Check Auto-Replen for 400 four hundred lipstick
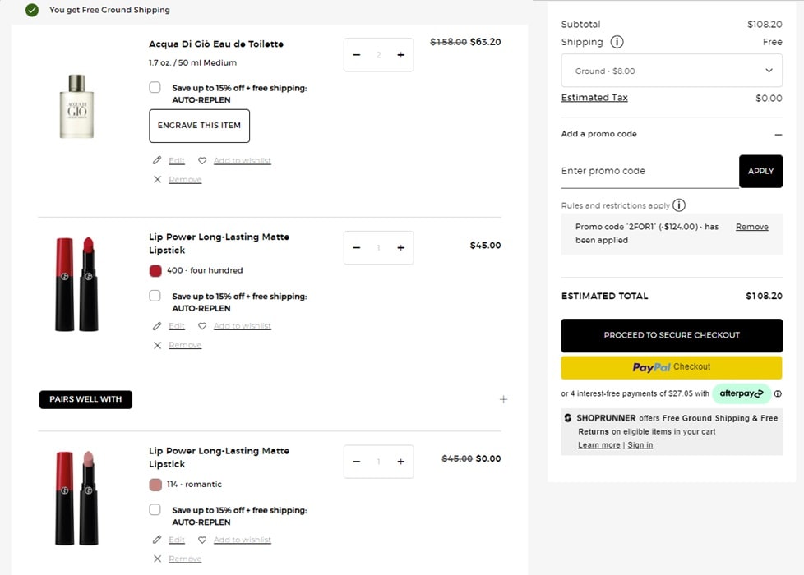The height and width of the screenshot is (575, 804). pos(155,296)
